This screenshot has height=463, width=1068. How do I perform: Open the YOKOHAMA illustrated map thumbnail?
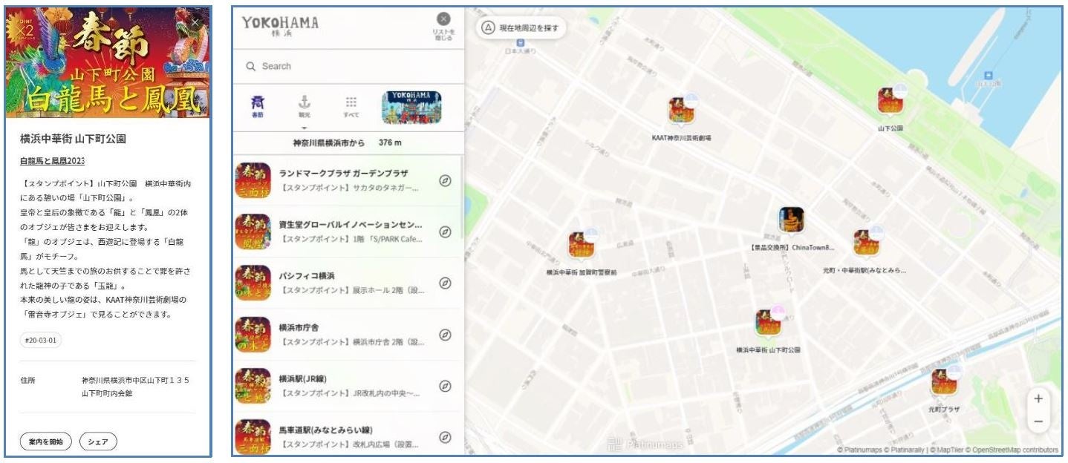[x=411, y=108]
